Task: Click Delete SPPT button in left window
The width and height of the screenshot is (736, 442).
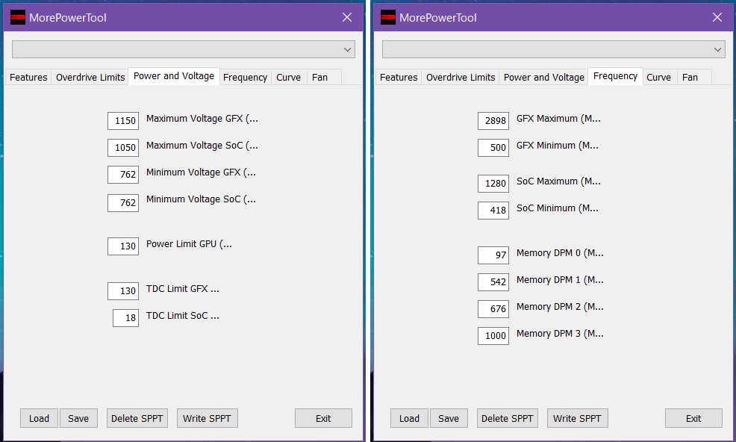Action: (137, 418)
